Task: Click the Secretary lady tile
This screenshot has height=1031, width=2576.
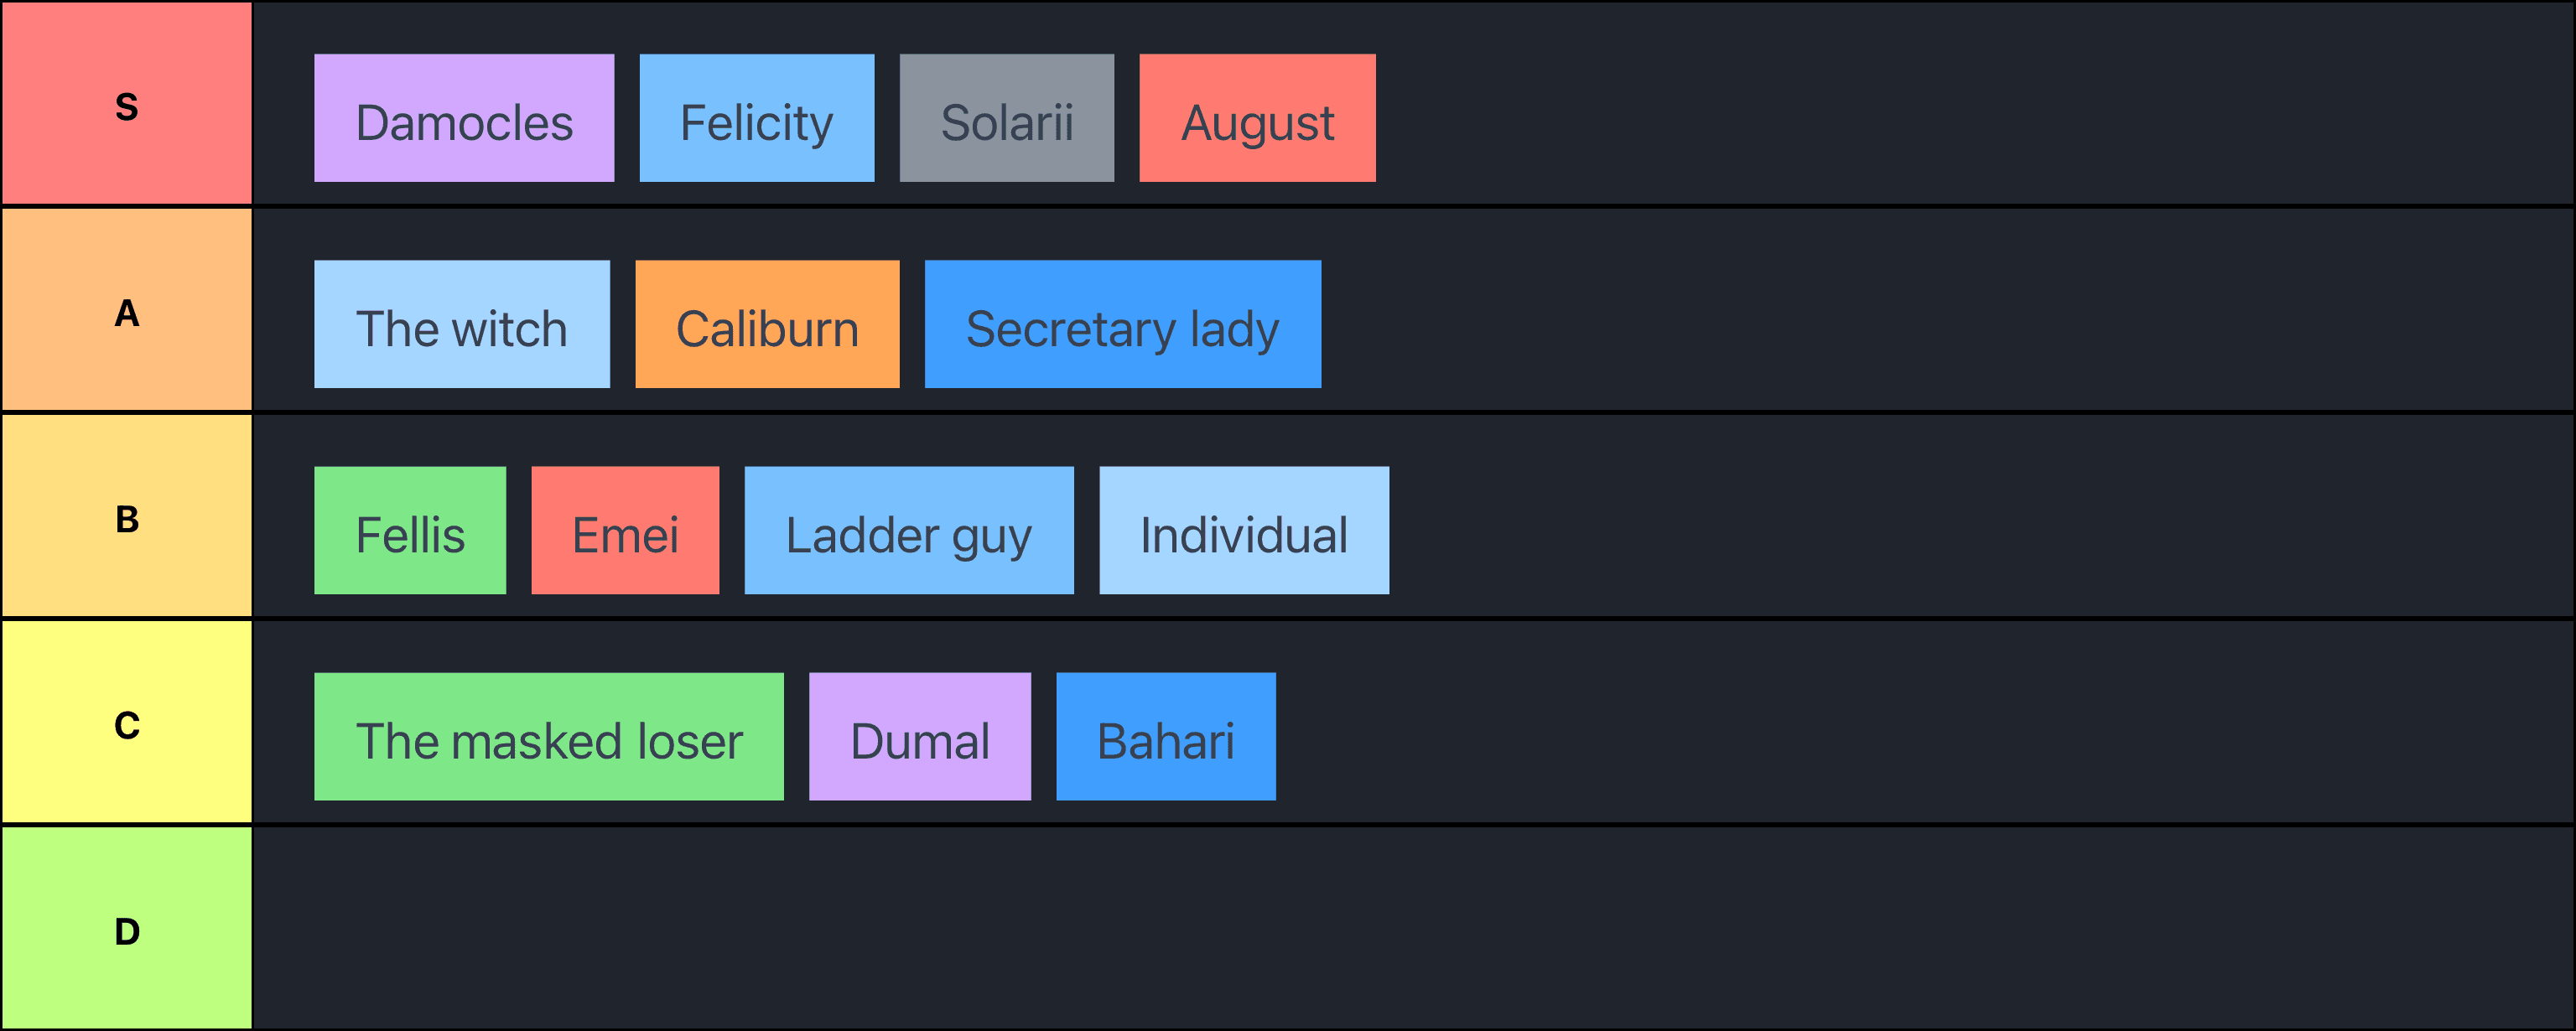Action: click(x=1122, y=324)
